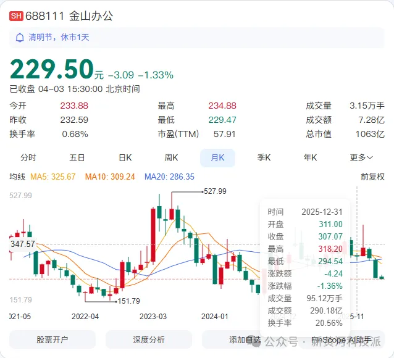
Task: Click the 今开 value 233.88
Action: [74, 106]
